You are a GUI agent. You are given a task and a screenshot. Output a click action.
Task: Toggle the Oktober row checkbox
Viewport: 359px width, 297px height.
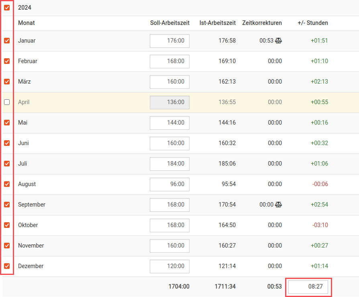tap(7, 225)
